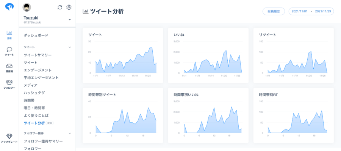Collapse the ツイート menu section chevron
This screenshot has height=151, width=341.
tap(70, 47)
